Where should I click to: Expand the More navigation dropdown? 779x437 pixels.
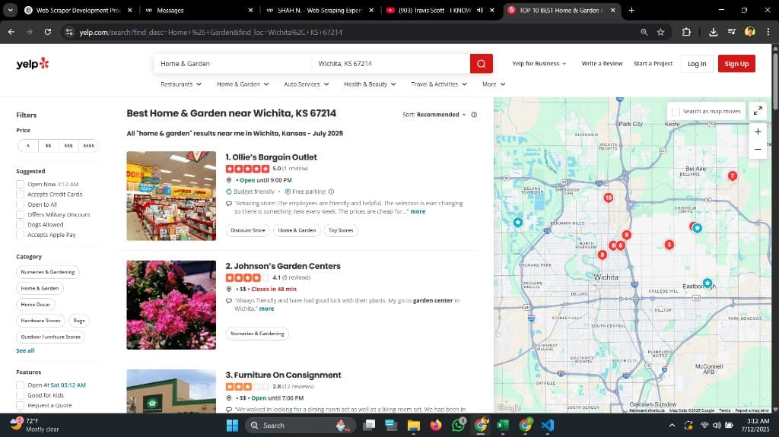coord(494,84)
